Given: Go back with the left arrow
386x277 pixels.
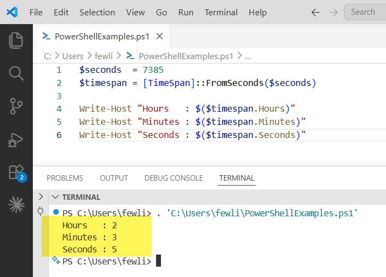Looking at the screenshot, I should [315, 12].
